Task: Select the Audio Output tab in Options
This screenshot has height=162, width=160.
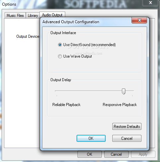Action: click(52, 15)
